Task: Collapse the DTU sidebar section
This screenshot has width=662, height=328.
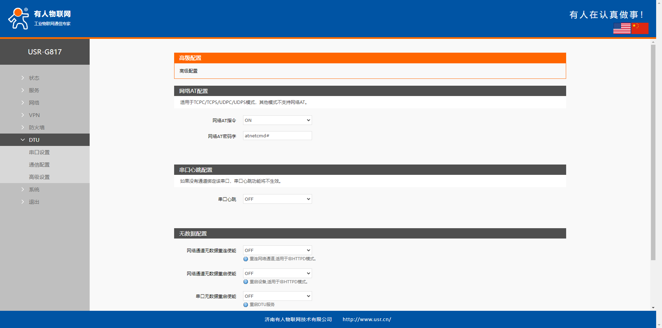Action: click(34, 140)
